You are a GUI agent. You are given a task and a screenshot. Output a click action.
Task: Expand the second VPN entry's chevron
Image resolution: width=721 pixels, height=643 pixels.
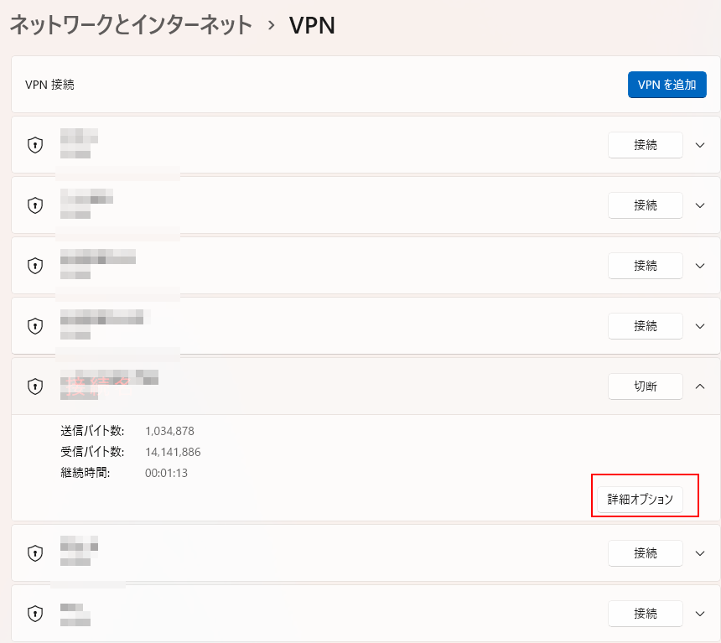701,205
